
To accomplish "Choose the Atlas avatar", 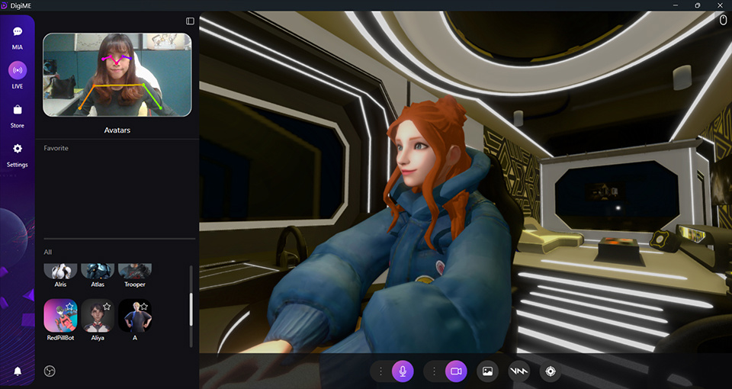I will [98, 272].
